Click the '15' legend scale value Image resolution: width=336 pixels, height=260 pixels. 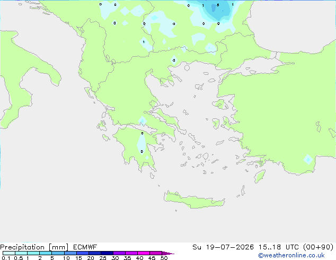pyautogui.click(x=78, y=258)
